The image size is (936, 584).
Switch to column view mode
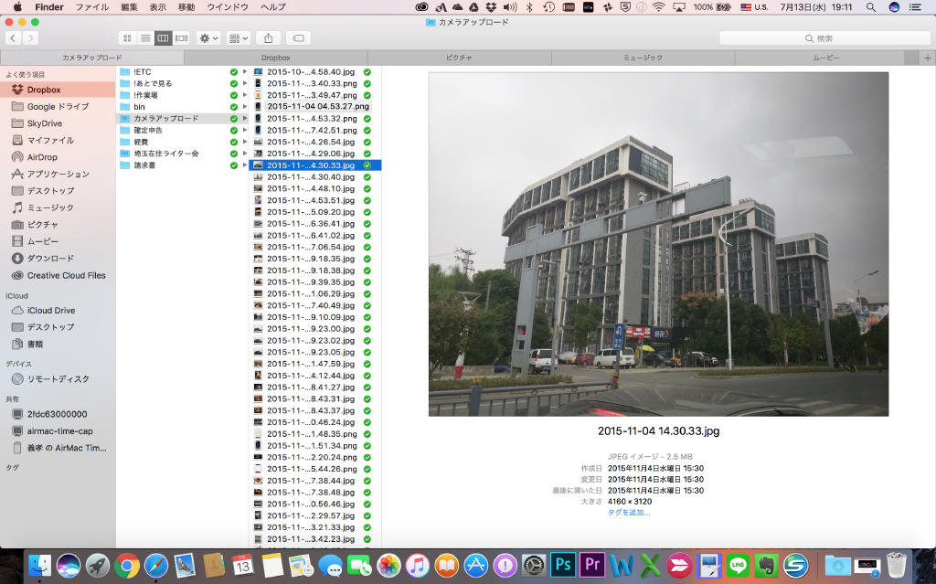pos(163,38)
